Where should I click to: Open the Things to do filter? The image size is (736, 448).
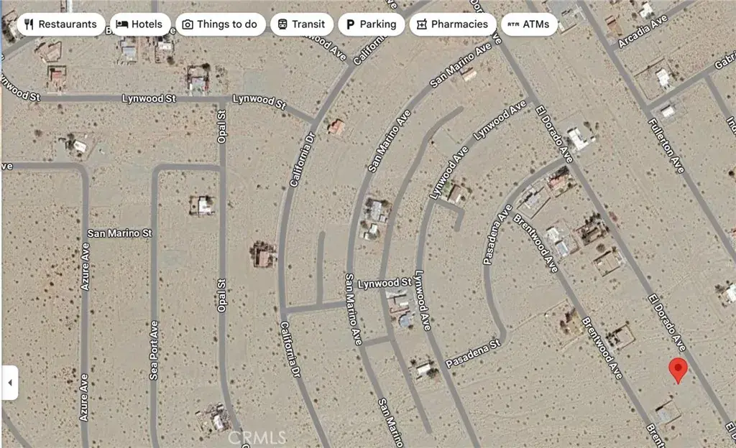pos(221,24)
